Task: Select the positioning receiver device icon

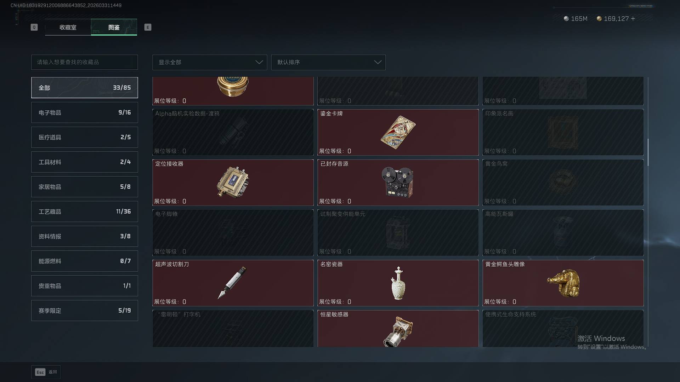Action: [x=233, y=182]
